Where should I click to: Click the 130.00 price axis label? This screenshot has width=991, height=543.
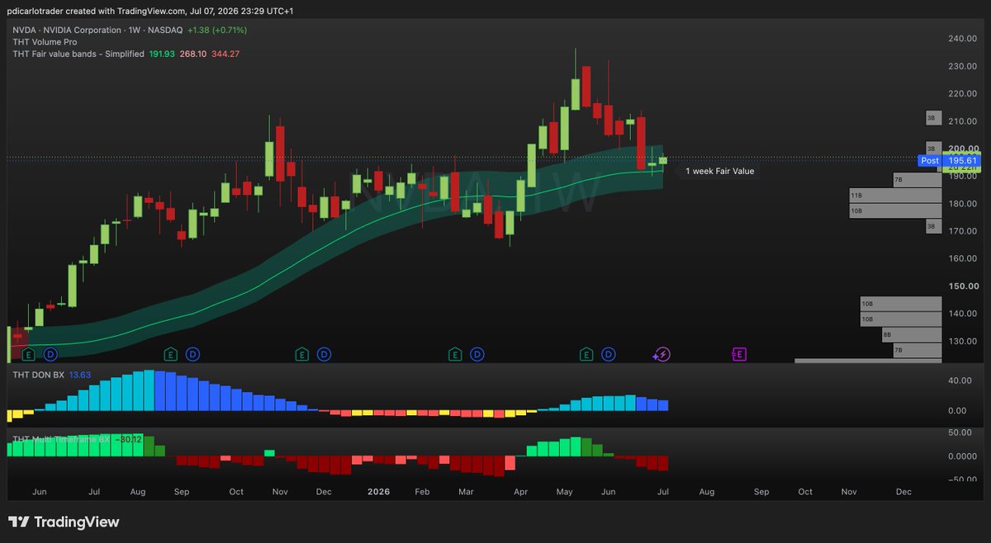pos(962,341)
